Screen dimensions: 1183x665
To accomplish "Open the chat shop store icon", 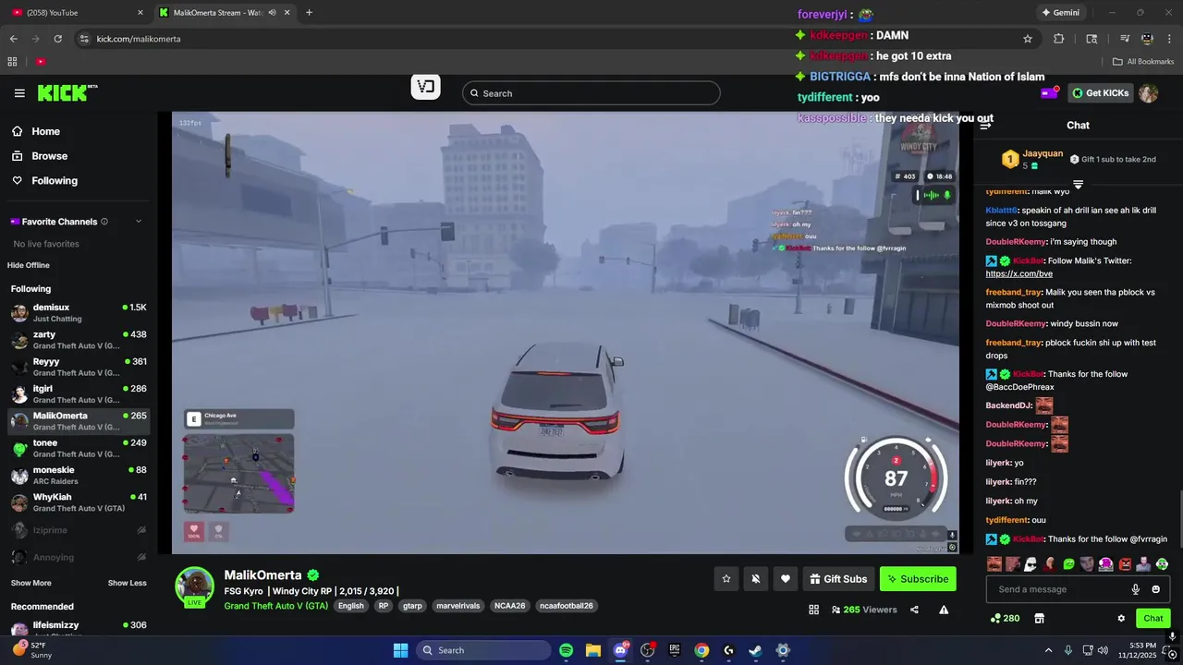I will tap(1039, 618).
